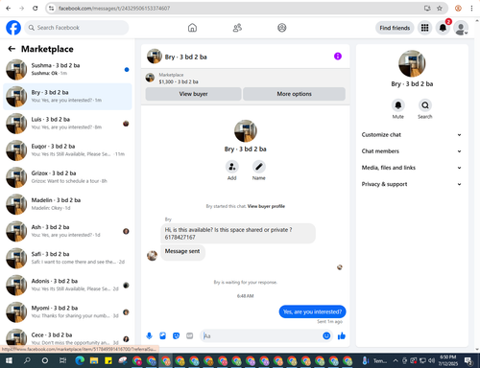Open the notifications bell with badge
This screenshot has height=368, width=480.
(443, 28)
